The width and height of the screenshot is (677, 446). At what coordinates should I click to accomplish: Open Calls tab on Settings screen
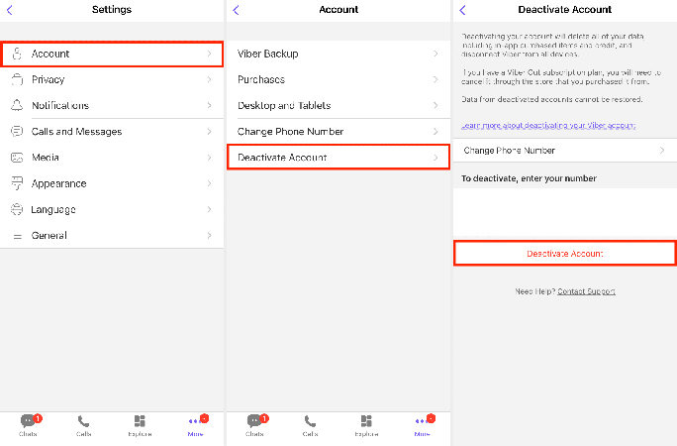click(x=84, y=425)
